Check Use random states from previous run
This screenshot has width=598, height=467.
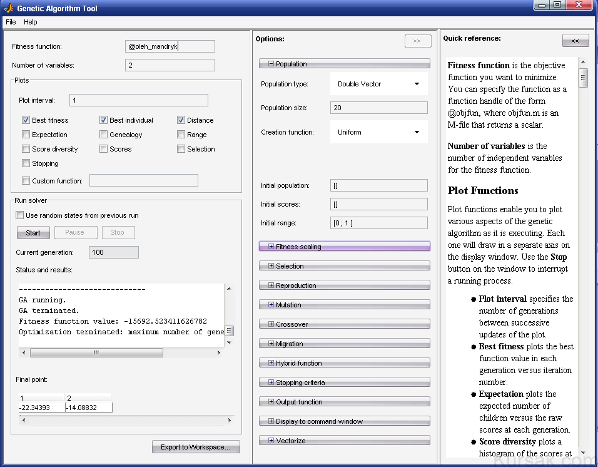[x=20, y=215]
